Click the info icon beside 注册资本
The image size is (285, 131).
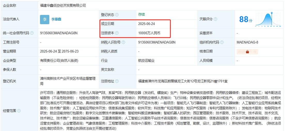(x=117, y=33)
